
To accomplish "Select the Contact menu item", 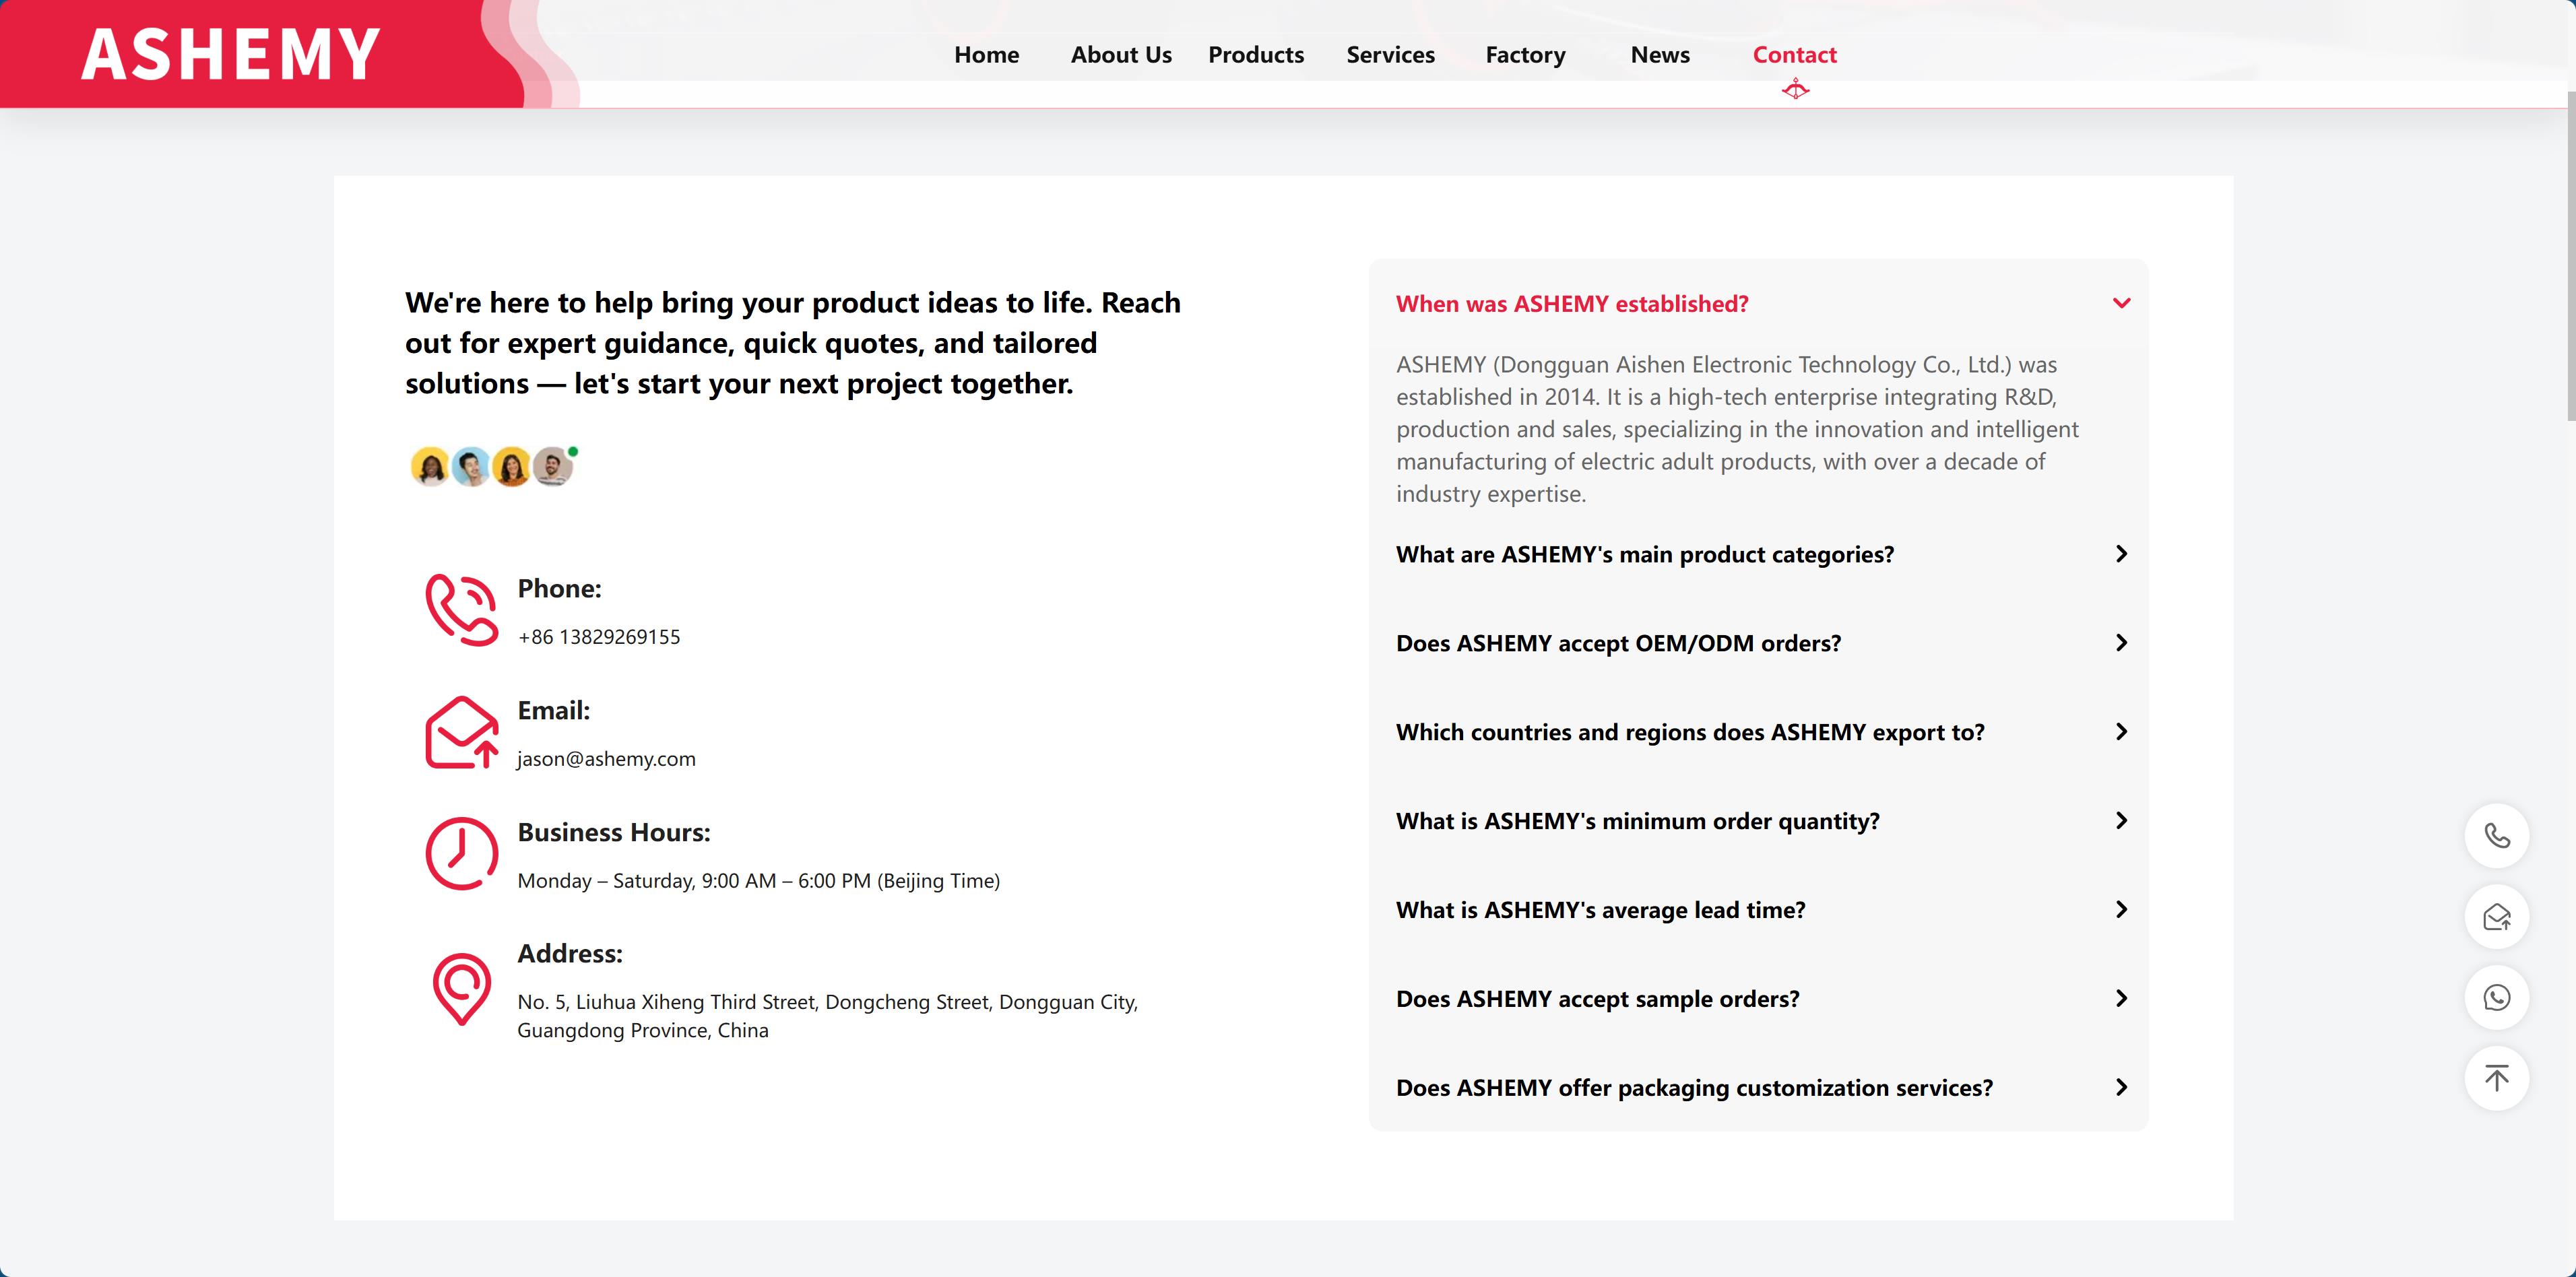I will (1794, 55).
